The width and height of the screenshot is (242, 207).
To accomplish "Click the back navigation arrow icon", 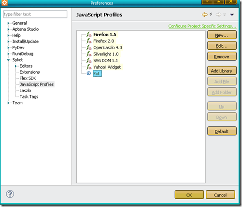I will (x=205, y=14).
